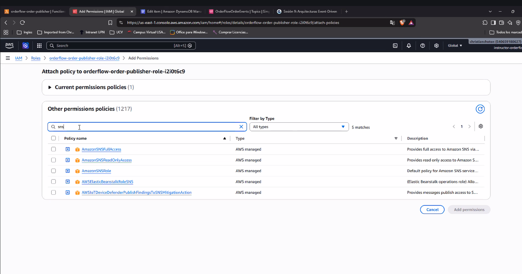
Task: Go to previous page of policy results
Action: click(x=454, y=127)
